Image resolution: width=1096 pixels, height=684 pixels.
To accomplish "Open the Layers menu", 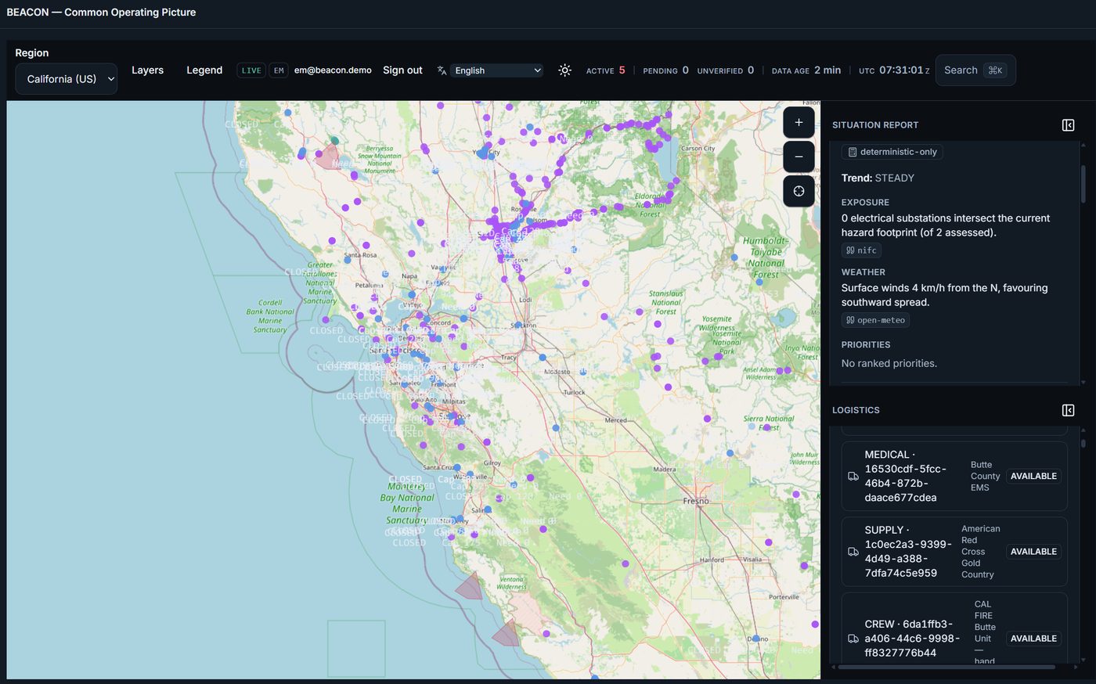I will pos(147,70).
